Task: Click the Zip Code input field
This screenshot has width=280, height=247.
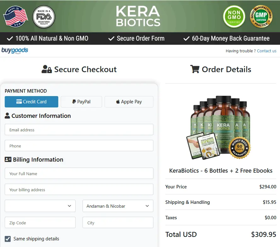Action: pos(40,222)
